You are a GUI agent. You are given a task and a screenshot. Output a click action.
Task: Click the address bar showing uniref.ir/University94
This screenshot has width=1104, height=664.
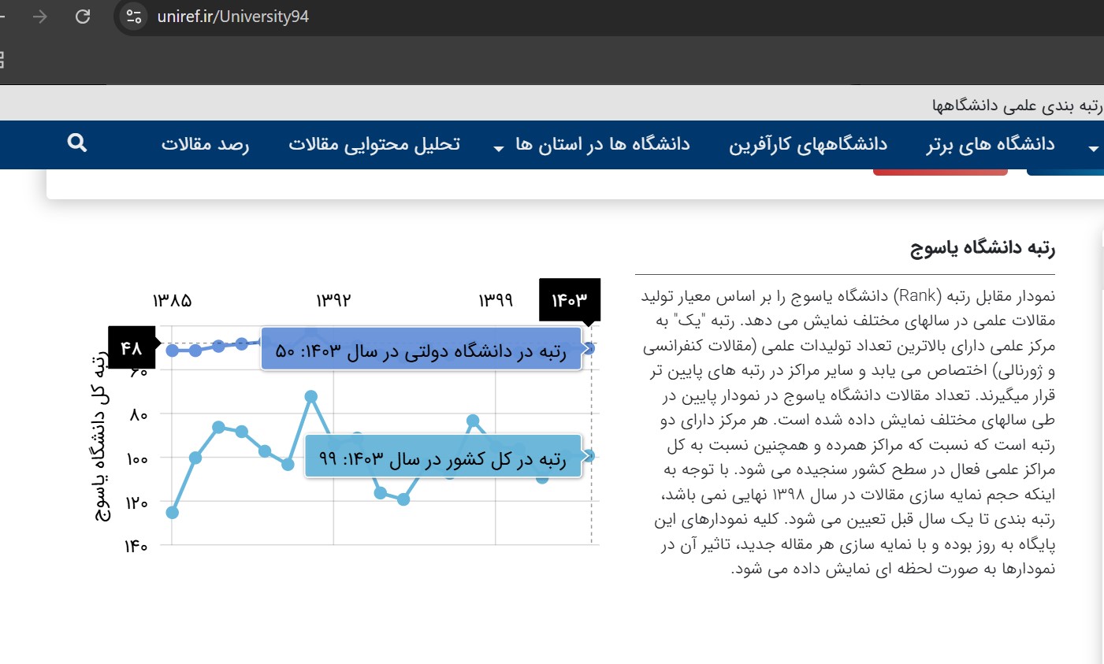point(232,17)
